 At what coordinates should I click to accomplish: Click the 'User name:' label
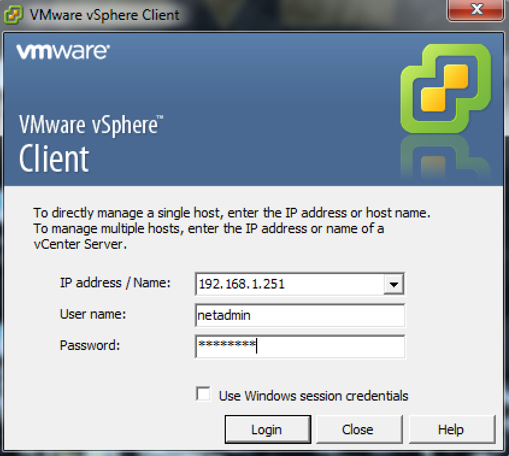pyautogui.click(x=93, y=314)
